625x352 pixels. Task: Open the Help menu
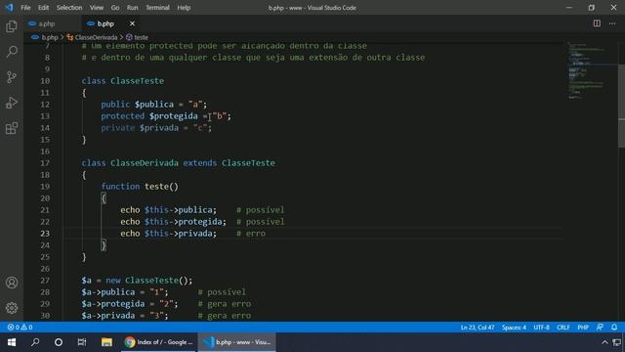click(184, 8)
